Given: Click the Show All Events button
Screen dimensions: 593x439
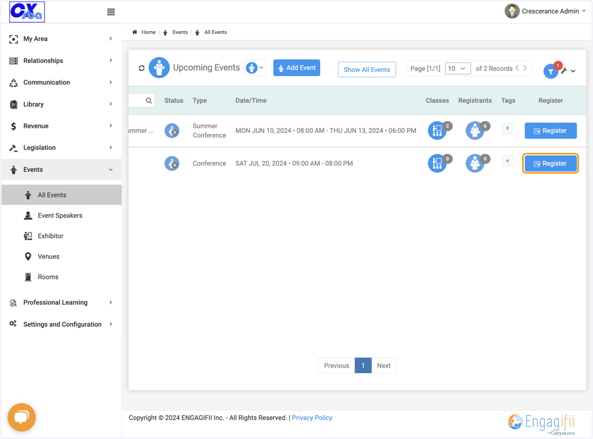Looking at the screenshot, I should pyautogui.click(x=367, y=70).
